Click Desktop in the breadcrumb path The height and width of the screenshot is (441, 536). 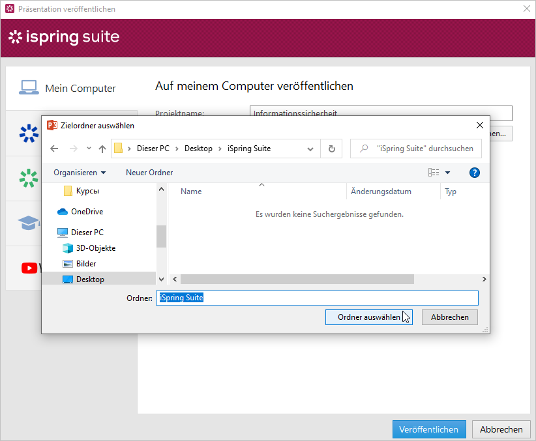[198, 149]
